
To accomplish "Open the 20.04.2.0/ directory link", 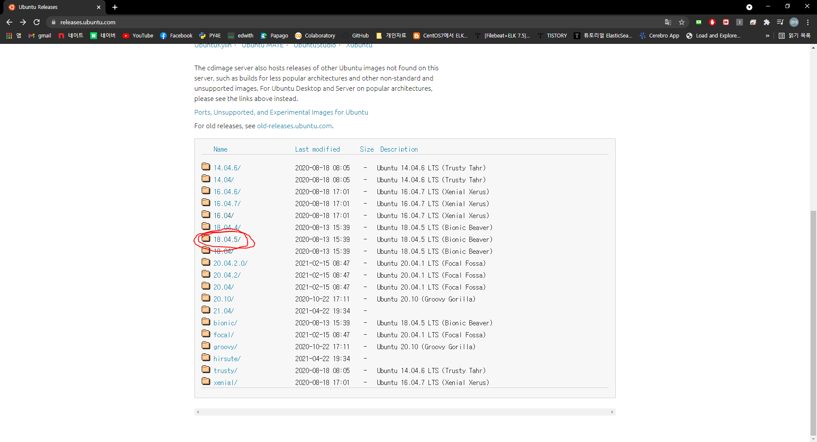I will pos(230,264).
